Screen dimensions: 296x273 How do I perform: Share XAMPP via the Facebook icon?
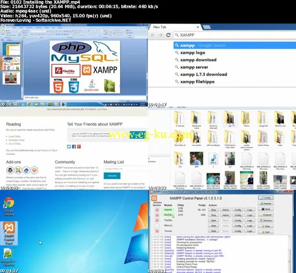click(x=74, y=146)
